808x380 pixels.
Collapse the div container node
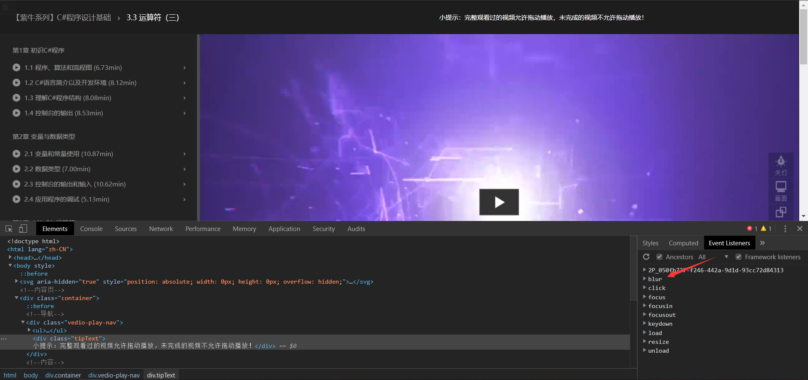16,298
